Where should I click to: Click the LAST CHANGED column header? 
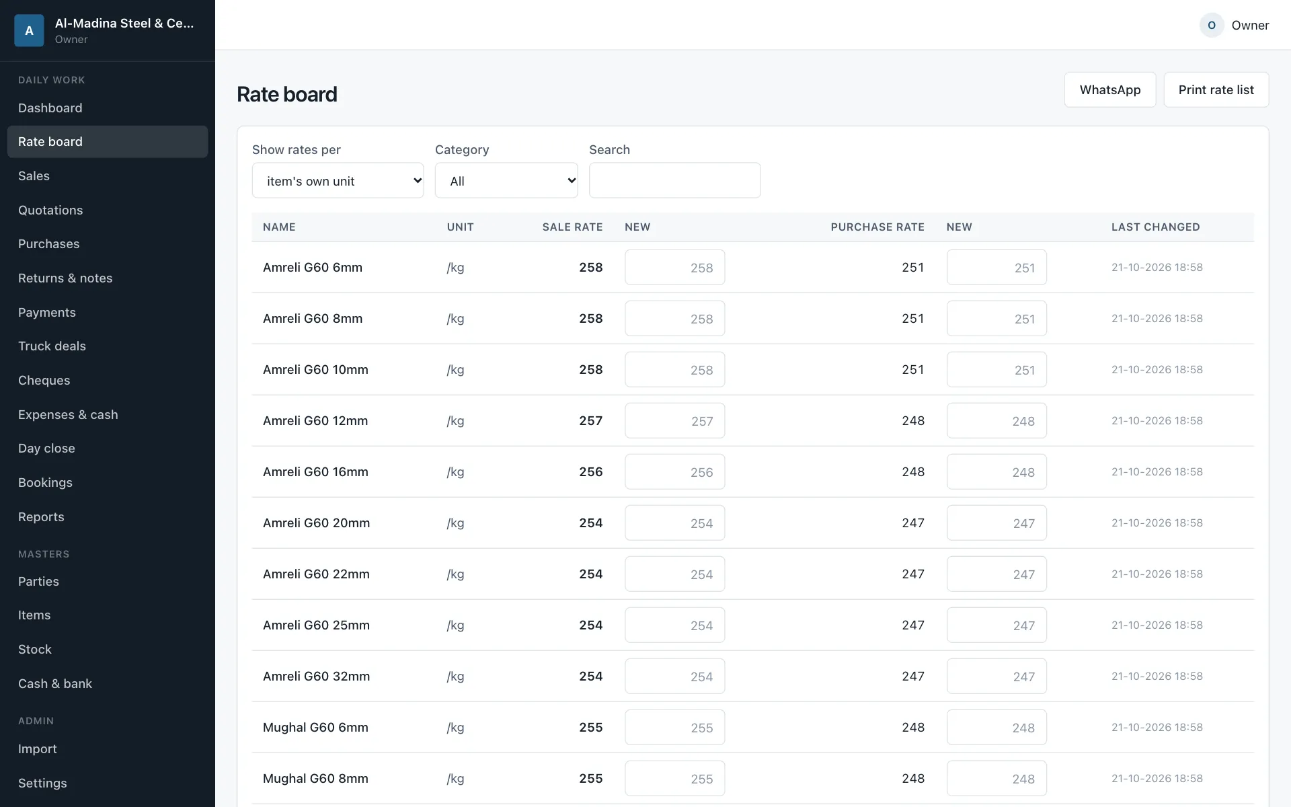click(1155, 227)
